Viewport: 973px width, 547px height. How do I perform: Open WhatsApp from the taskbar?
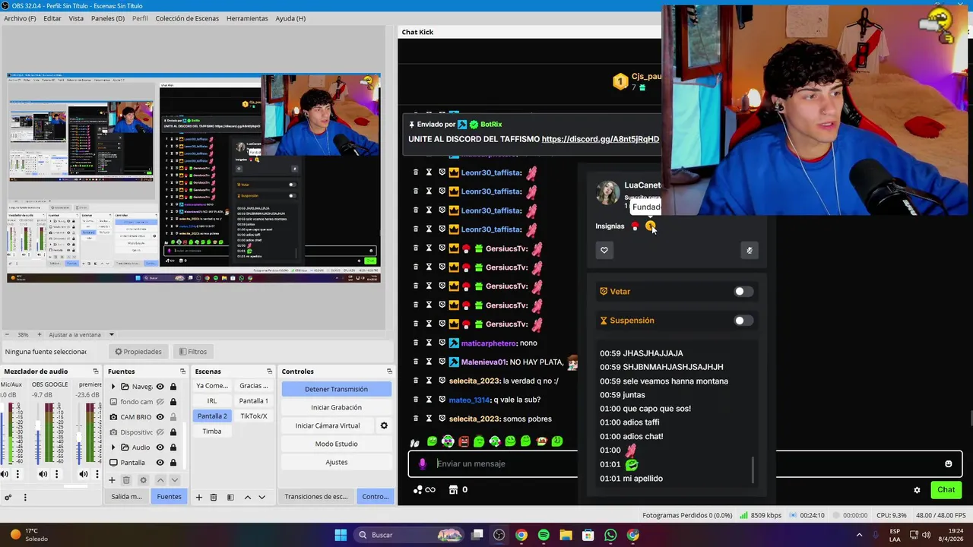[x=610, y=535]
